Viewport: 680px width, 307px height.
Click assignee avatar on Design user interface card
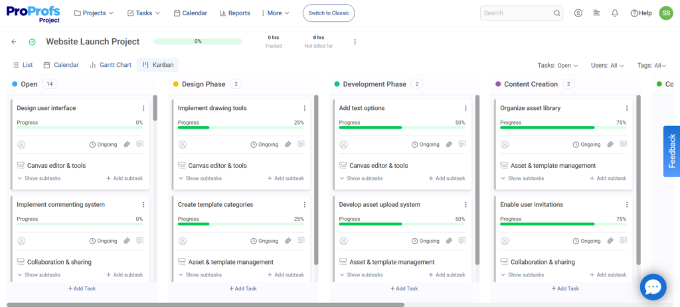(x=21, y=145)
